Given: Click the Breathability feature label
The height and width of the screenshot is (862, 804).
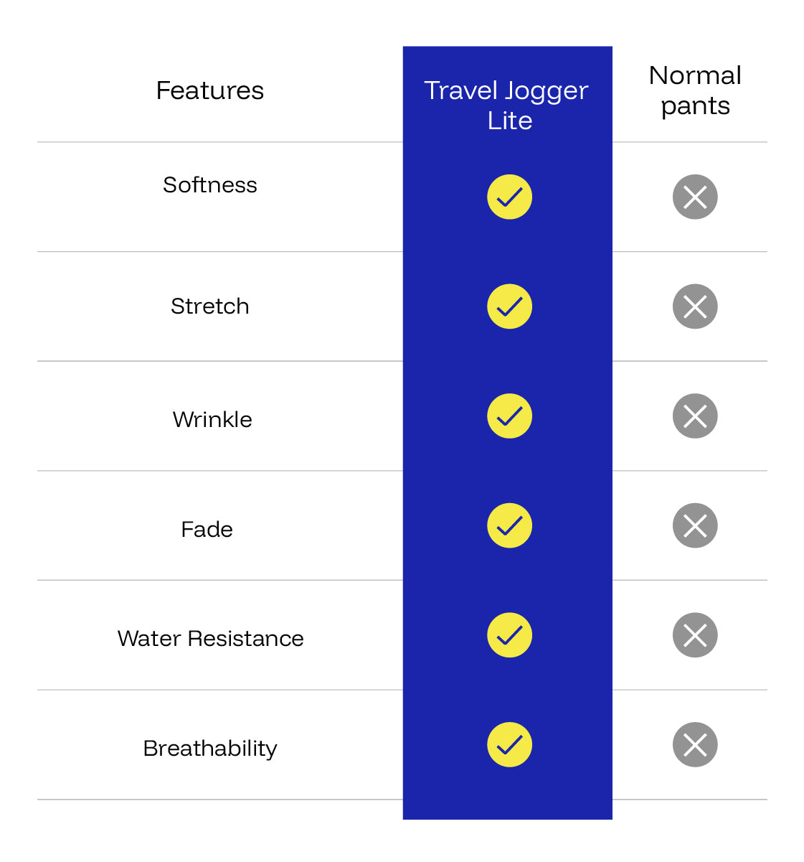Looking at the screenshot, I should tap(210, 748).
